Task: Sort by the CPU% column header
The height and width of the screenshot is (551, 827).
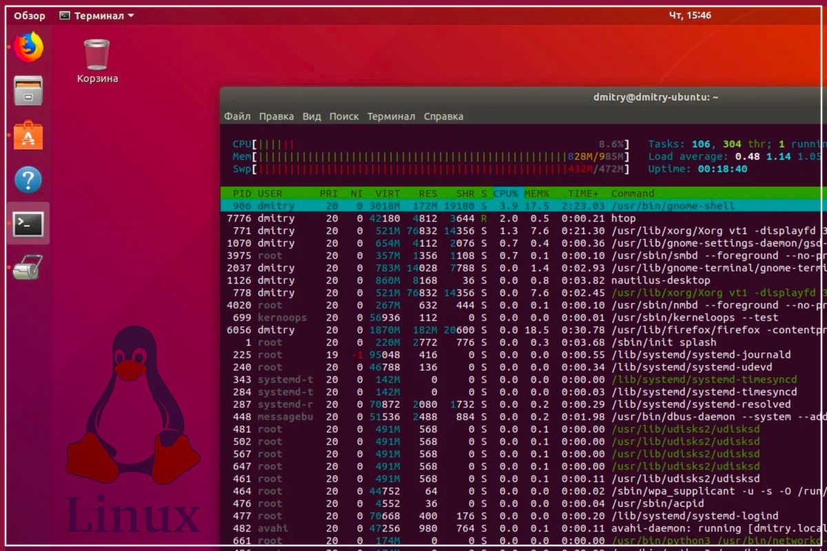Action: click(x=505, y=194)
